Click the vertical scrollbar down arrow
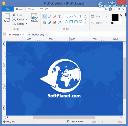128x126 pixels. (124, 114)
